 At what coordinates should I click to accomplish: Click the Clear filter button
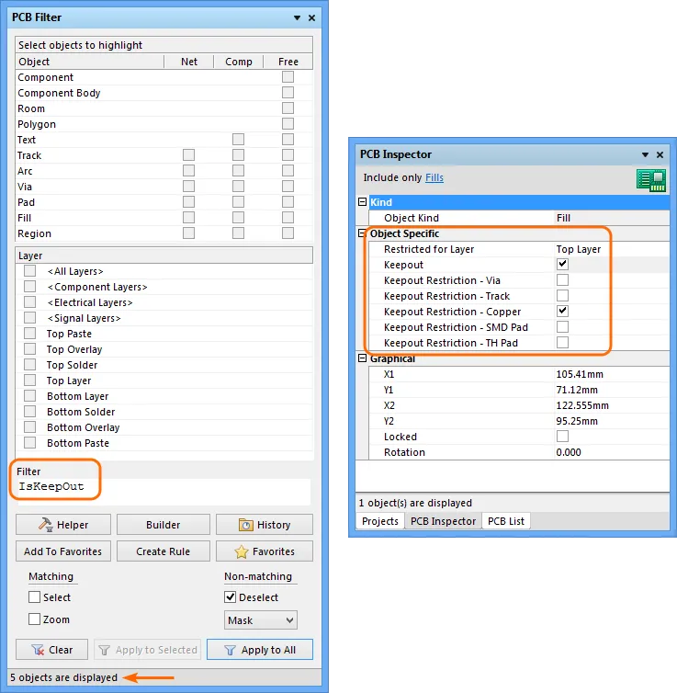[51, 650]
